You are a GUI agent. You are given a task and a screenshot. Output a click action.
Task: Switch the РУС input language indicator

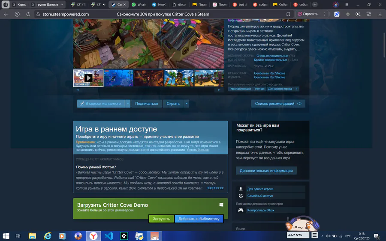point(347,236)
